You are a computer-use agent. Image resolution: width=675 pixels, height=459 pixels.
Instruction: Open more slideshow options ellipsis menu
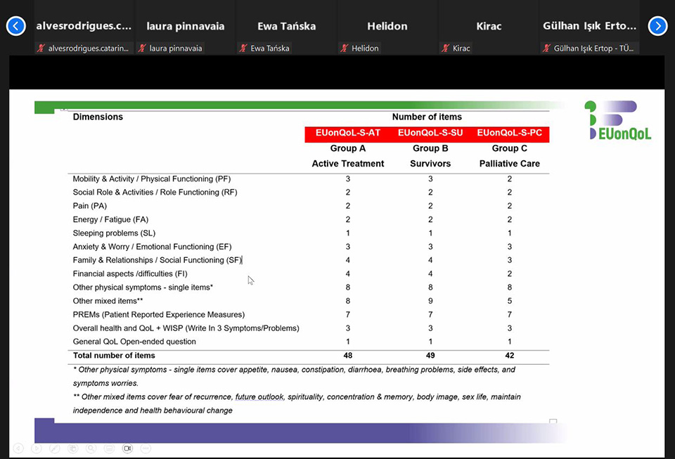[146, 448]
